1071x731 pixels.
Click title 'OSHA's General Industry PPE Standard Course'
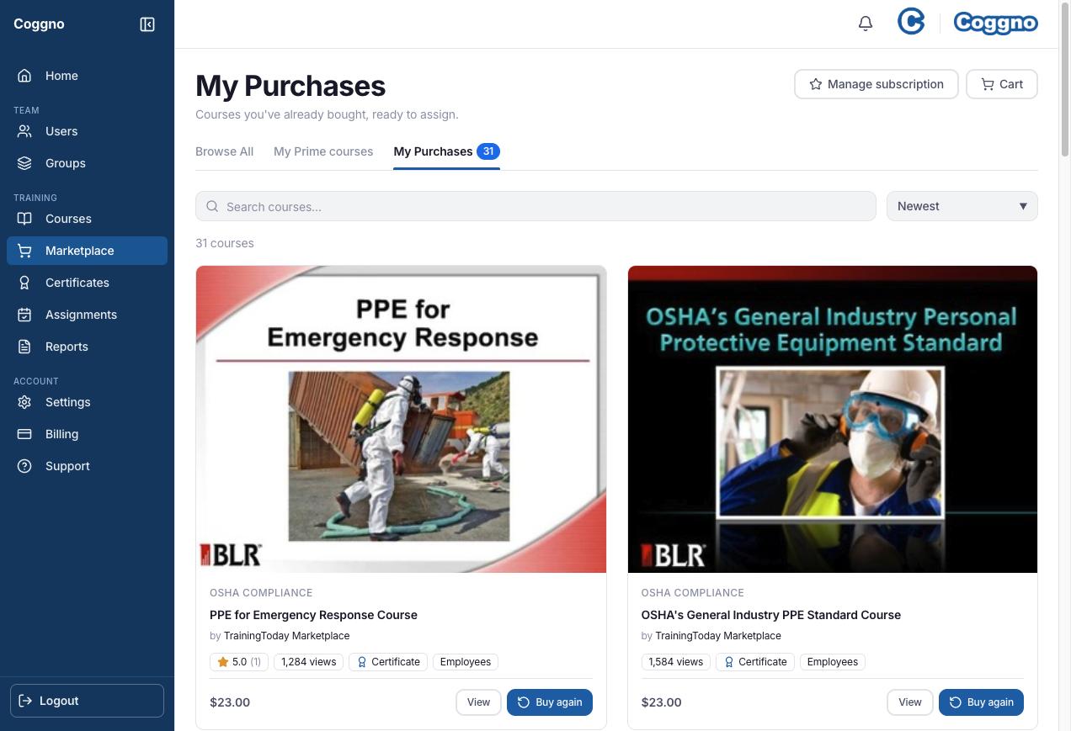pos(771,615)
